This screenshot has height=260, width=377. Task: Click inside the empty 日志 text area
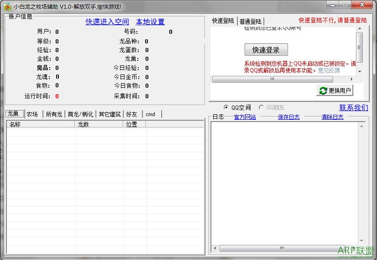click(285, 183)
